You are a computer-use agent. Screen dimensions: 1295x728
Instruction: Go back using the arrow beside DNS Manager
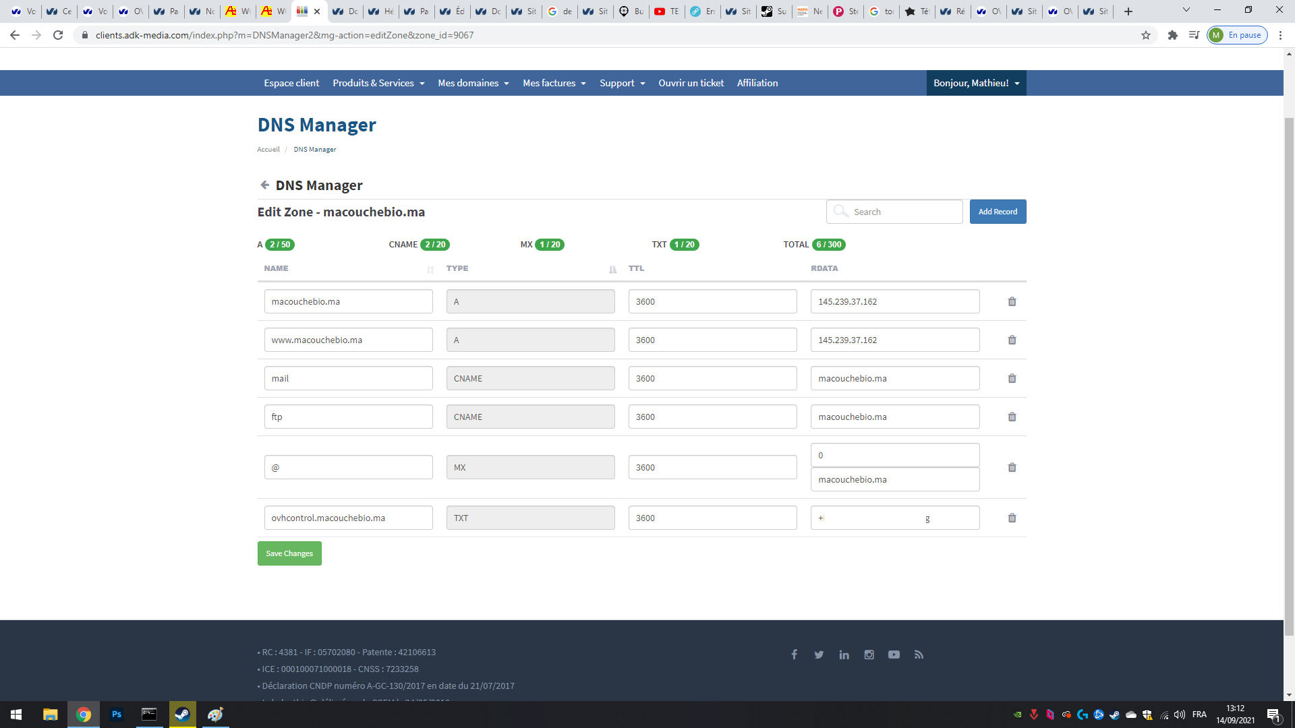point(264,185)
